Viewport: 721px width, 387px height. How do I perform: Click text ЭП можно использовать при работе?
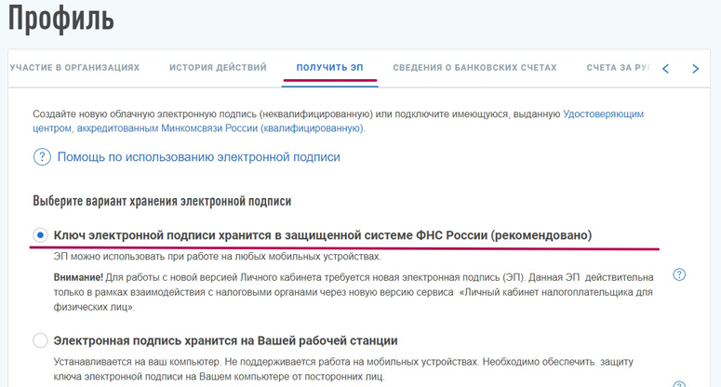(217, 257)
